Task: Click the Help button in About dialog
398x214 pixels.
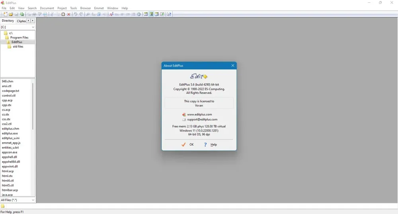Action: pos(211,144)
